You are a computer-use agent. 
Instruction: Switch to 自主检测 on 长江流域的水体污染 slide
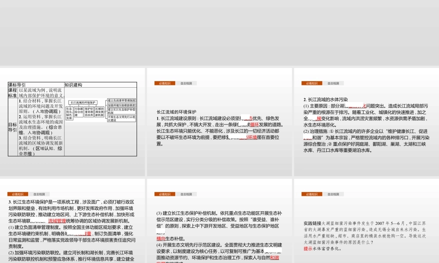(333, 83)
